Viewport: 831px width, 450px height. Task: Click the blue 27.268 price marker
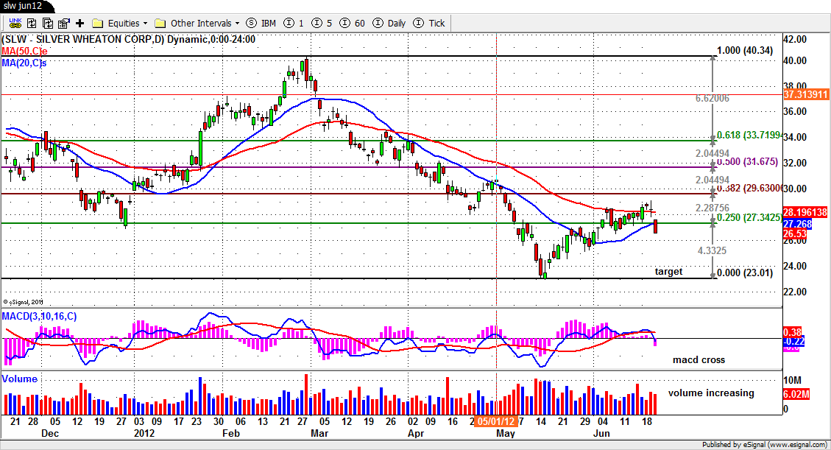click(x=797, y=224)
